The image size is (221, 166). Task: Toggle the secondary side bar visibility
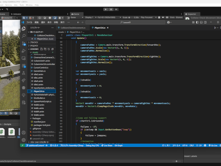[x=205, y=22]
